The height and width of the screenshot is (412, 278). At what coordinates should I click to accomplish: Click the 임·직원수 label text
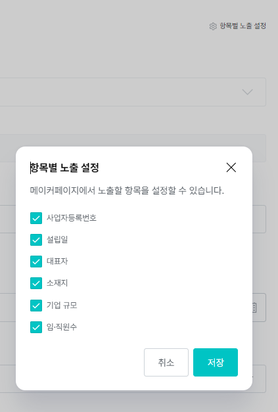coord(62,327)
